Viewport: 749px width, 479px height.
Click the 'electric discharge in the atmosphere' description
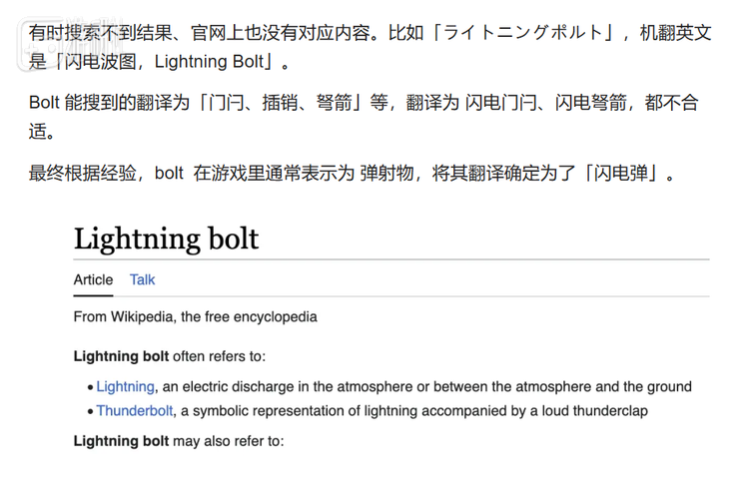(427, 386)
